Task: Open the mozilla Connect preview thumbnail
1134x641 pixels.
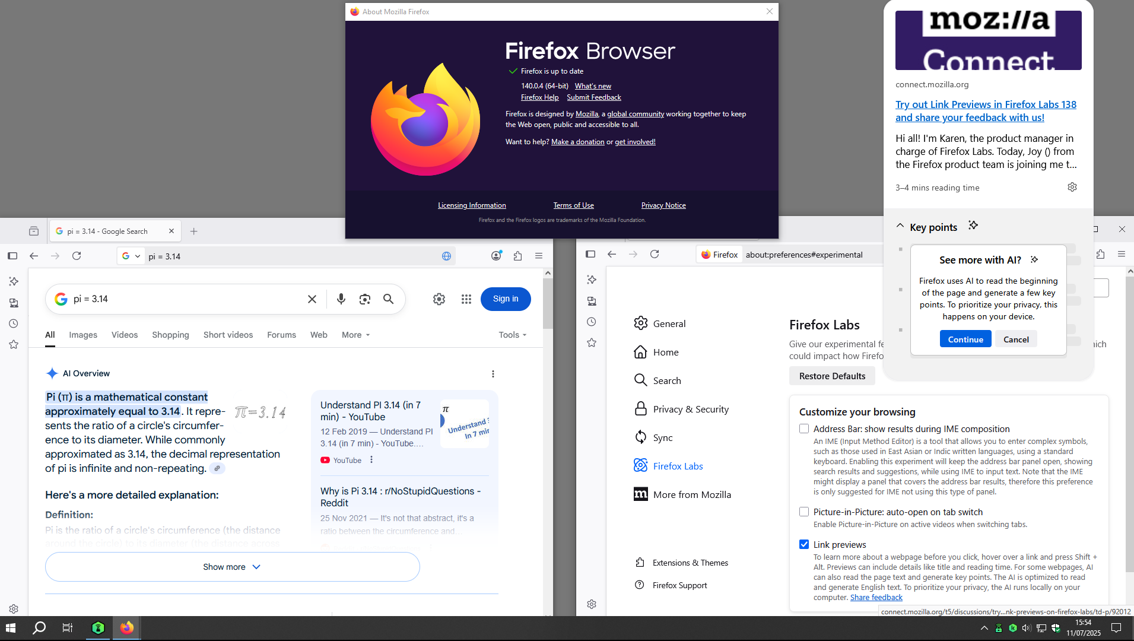Action: coord(988,40)
